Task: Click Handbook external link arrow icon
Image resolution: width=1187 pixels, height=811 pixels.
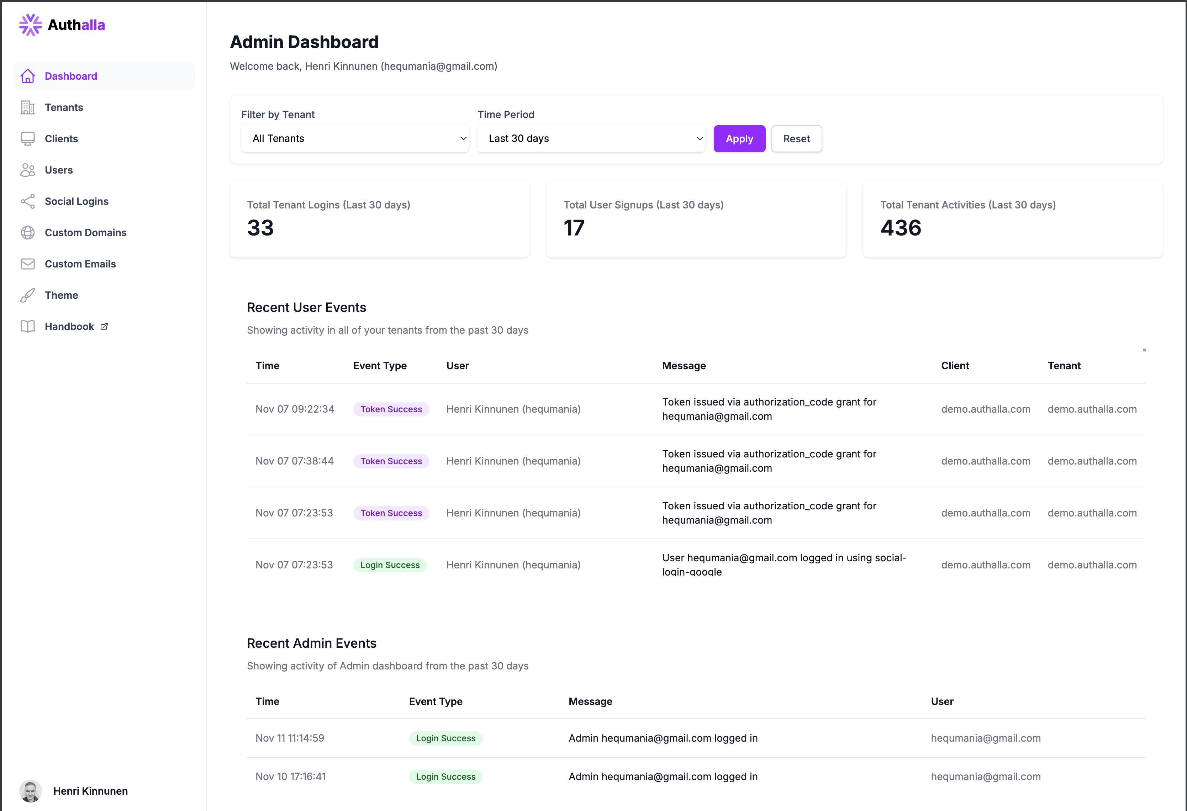Action: pyautogui.click(x=104, y=327)
